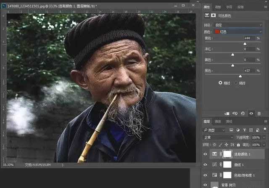Reset adjustment to defaults icon
269x188 pixels.
[x=243, y=114]
